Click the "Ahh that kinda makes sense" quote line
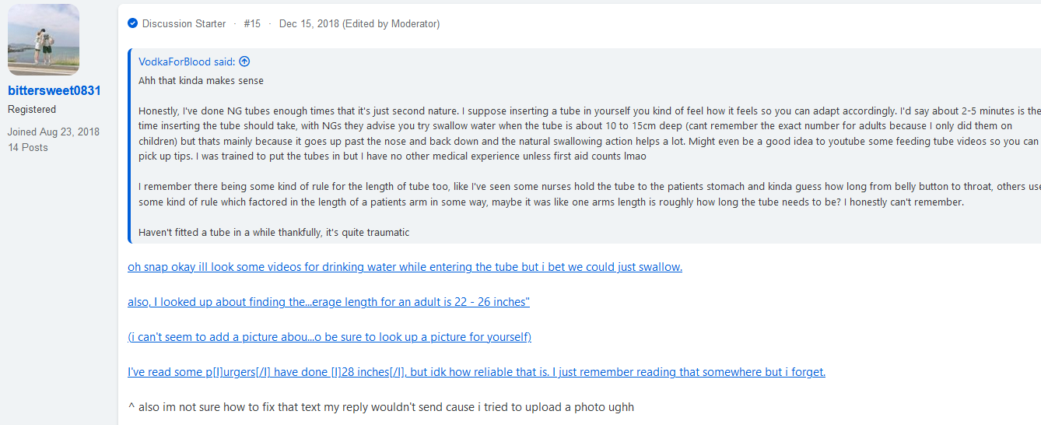Viewport: 1041px width, 425px height. [x=201, y=80]
